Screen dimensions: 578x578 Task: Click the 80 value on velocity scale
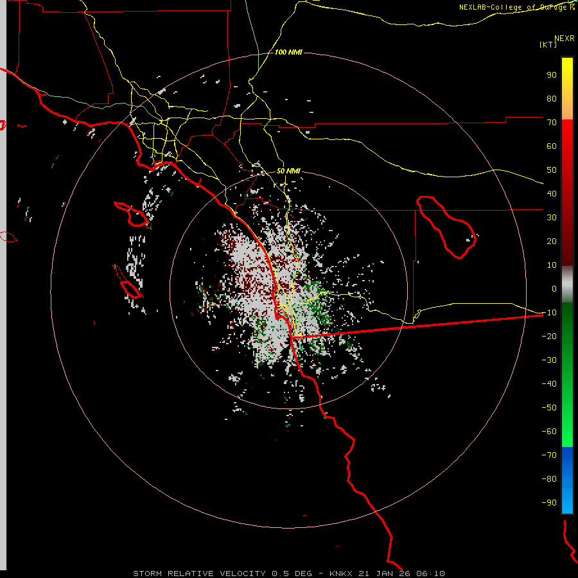click(x=552, y=99)
